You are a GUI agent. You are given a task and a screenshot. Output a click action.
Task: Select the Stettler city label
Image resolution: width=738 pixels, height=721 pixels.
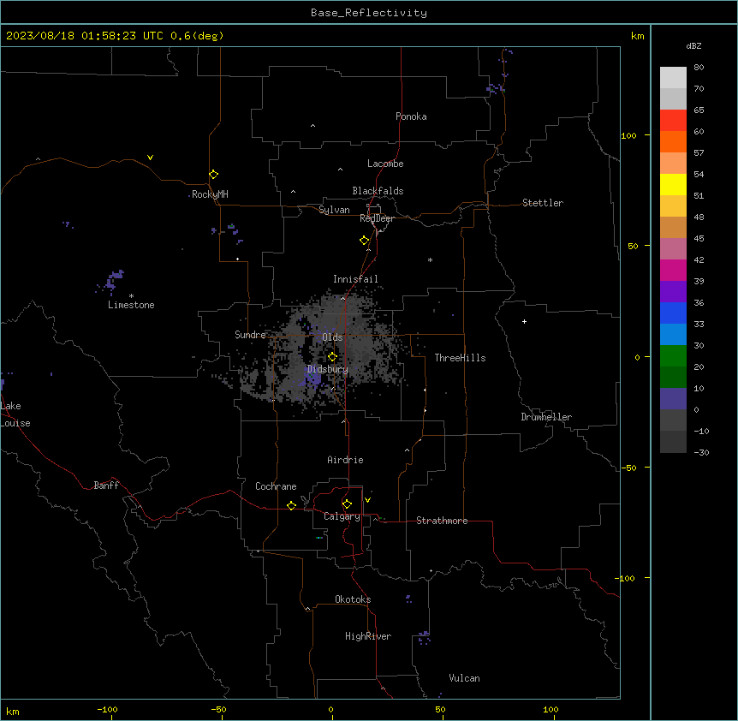[543, 203]
